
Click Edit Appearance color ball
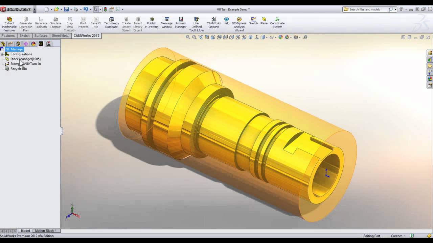coord(280,37)
